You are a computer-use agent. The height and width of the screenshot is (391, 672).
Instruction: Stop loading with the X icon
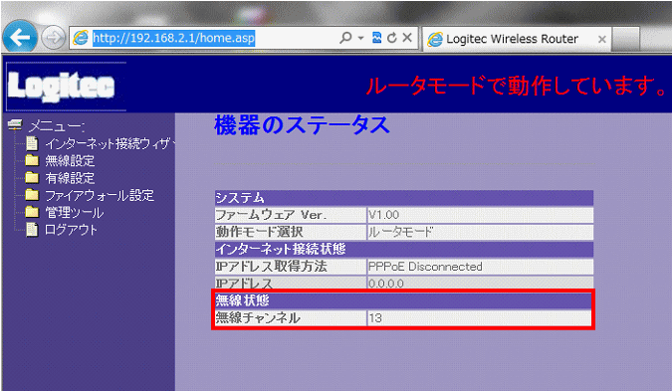pyautogui.click(x=407, y=38)
